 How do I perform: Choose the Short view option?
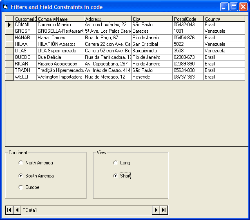[x=122, y=176]
